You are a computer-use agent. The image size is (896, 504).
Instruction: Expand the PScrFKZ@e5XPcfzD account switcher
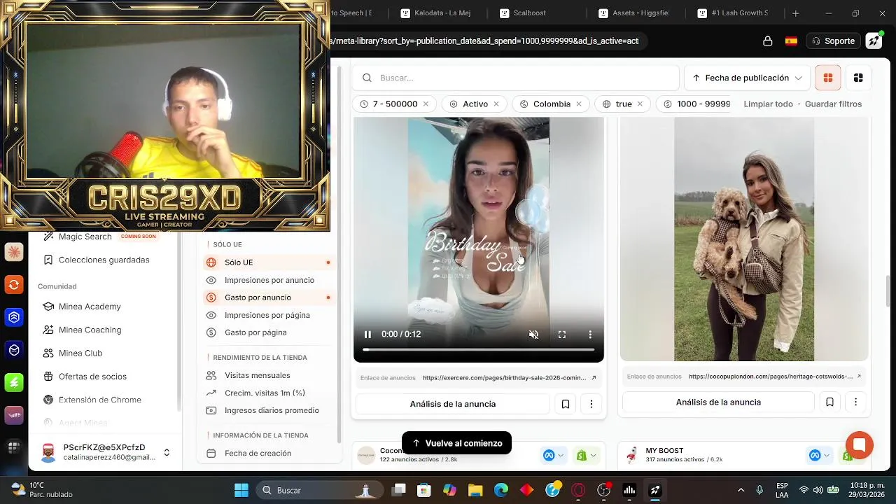[x=167, y=453]
